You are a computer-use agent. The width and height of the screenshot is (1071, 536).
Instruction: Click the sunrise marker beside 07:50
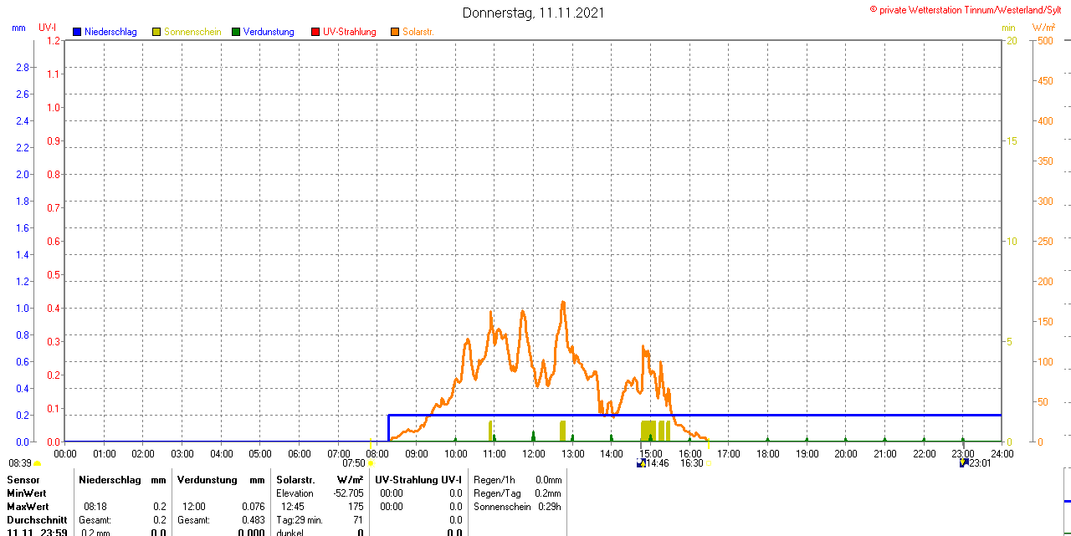371,463
